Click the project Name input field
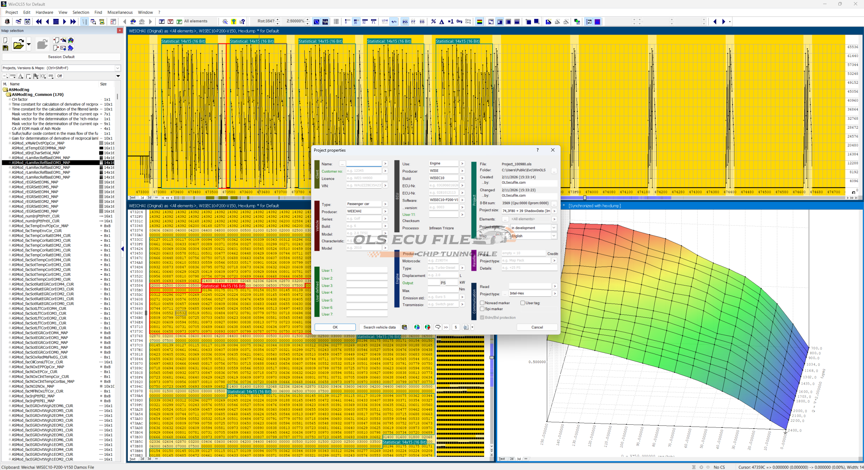 pos(363,164)
